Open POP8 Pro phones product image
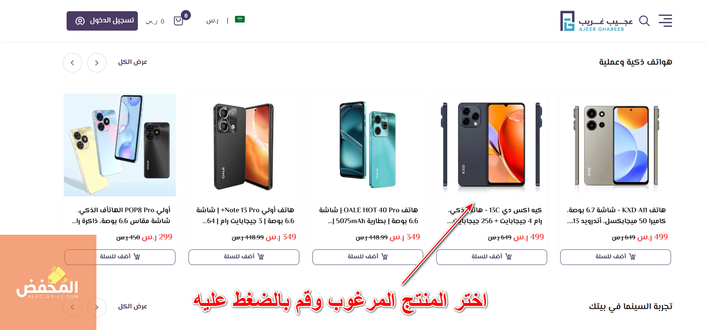The height and width of the screenshot is (330, 707). click(120, 145)
